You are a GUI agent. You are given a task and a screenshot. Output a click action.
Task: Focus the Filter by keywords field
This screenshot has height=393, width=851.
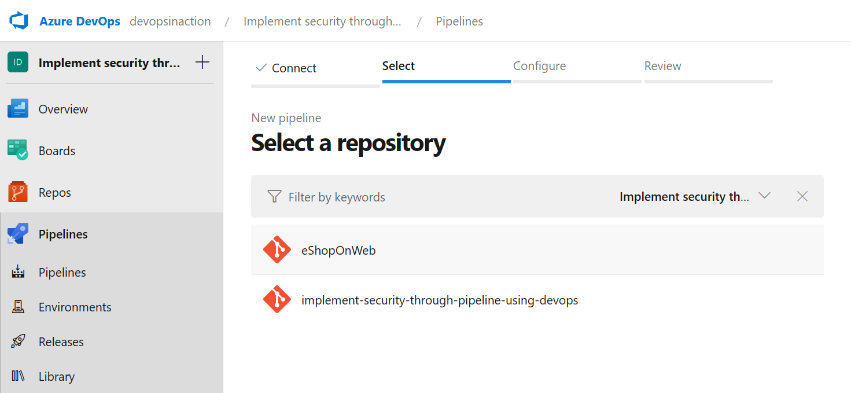pyautogui.click(x=337, y=197)
